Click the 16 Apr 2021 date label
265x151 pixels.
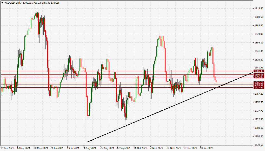[7, 148]
